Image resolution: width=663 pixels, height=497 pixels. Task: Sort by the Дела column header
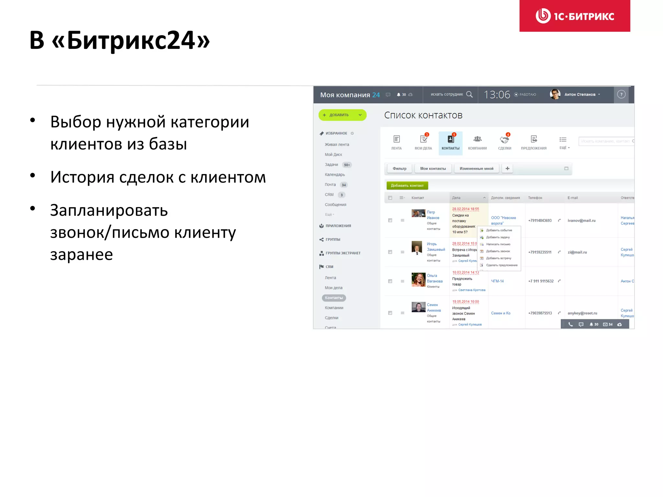pyautogui.click(x=469, y=198)
